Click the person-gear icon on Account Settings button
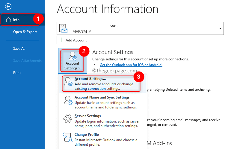Screen dimensions: 228x149 73,56
